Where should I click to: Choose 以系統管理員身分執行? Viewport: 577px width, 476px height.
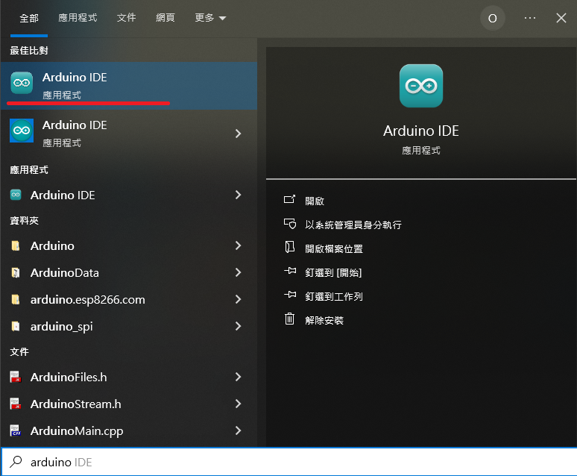point(353,225)
